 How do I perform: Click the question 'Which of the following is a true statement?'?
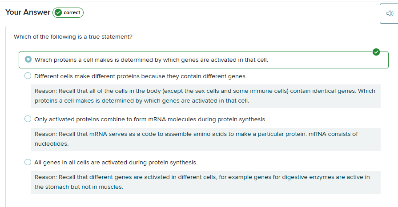pos(73,36)
